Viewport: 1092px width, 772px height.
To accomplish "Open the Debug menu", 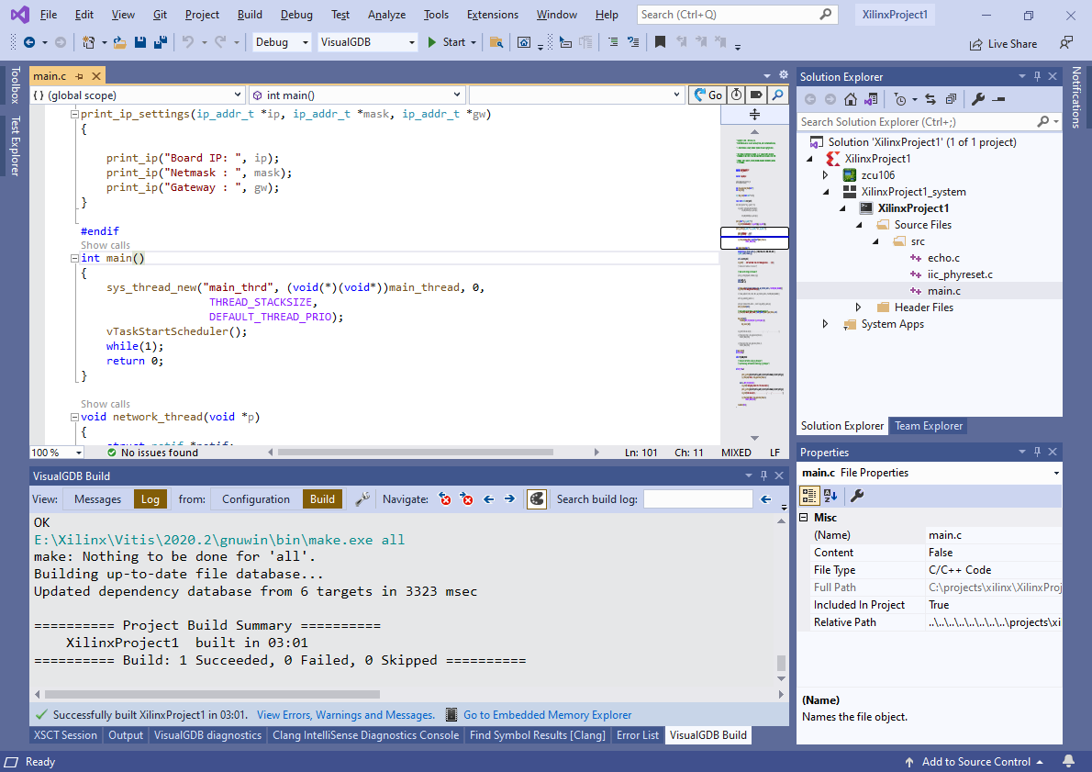I will [x=296, y=15].
